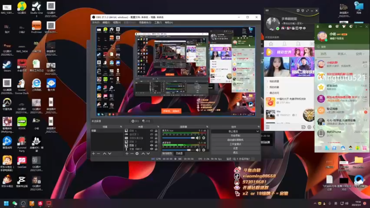Move scene up in OBS Scenes panel
Viewport: 370px width, 208px height.
point(105,153)
